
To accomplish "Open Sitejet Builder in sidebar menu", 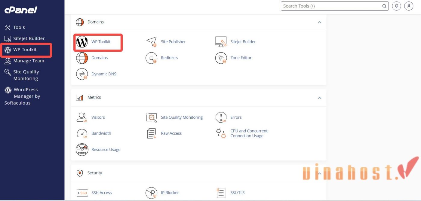I will [x=29, y=38].
